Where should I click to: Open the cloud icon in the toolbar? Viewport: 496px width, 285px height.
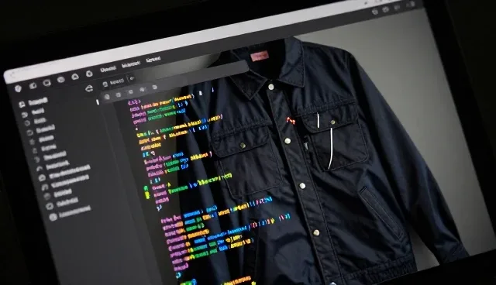tap(75, 77)
